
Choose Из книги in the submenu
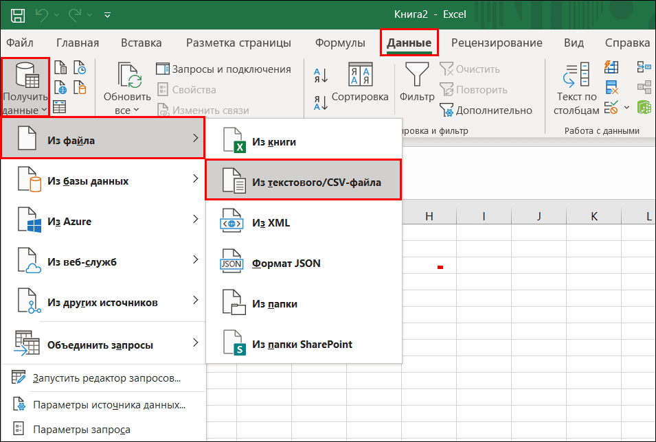tap(304, 139)
